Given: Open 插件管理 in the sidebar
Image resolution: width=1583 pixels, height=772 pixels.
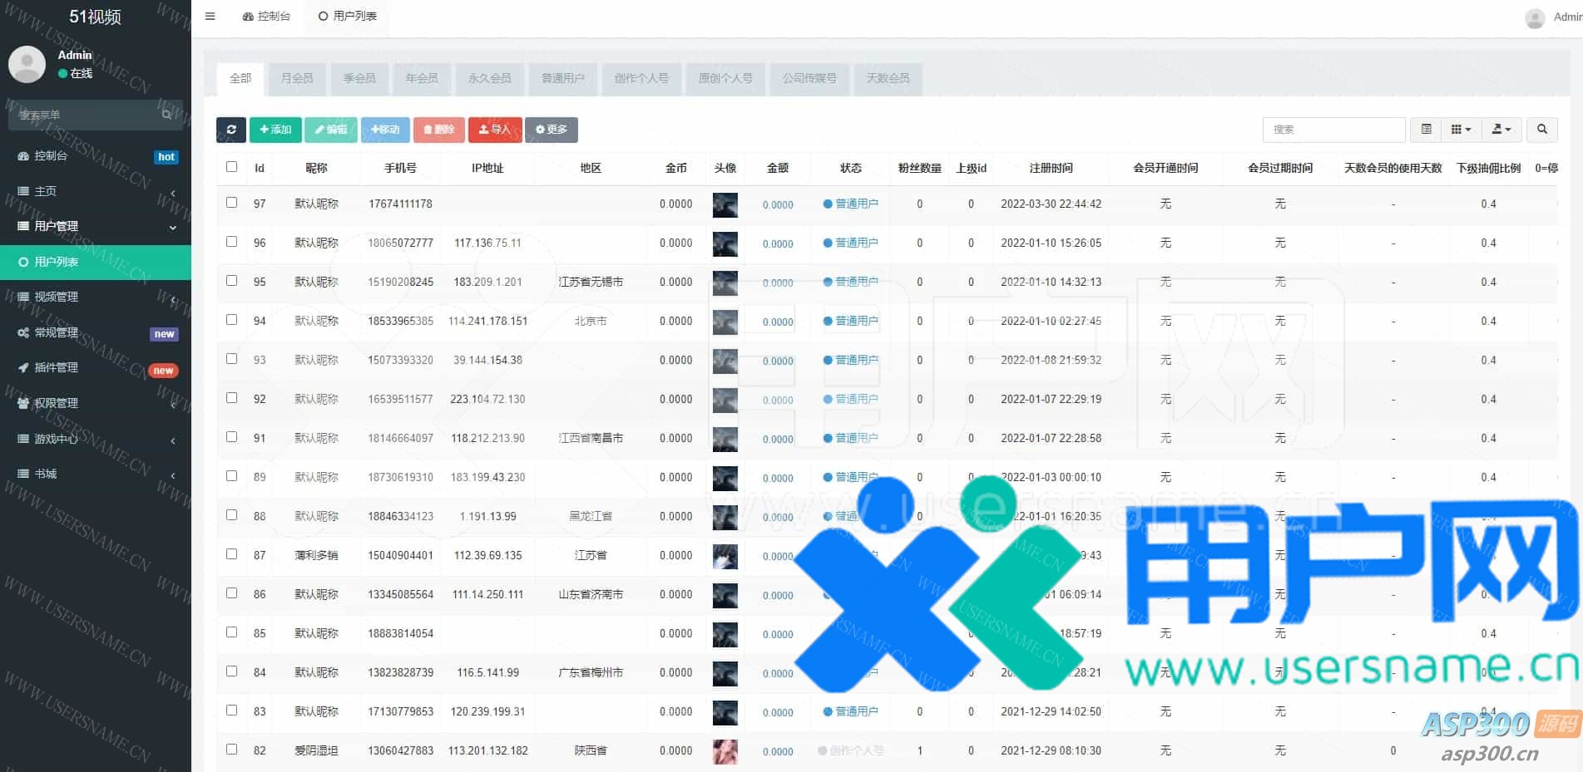Looking at the screenshot, I should coord(57,368).
